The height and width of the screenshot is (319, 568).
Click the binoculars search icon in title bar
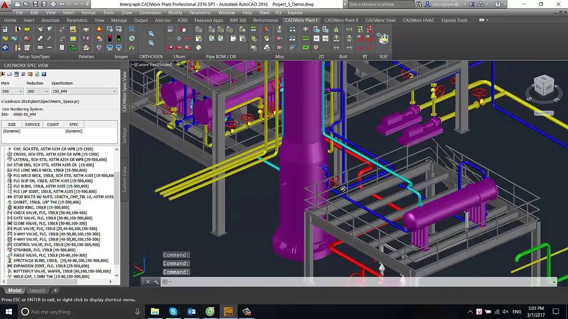tap(418, 4)
